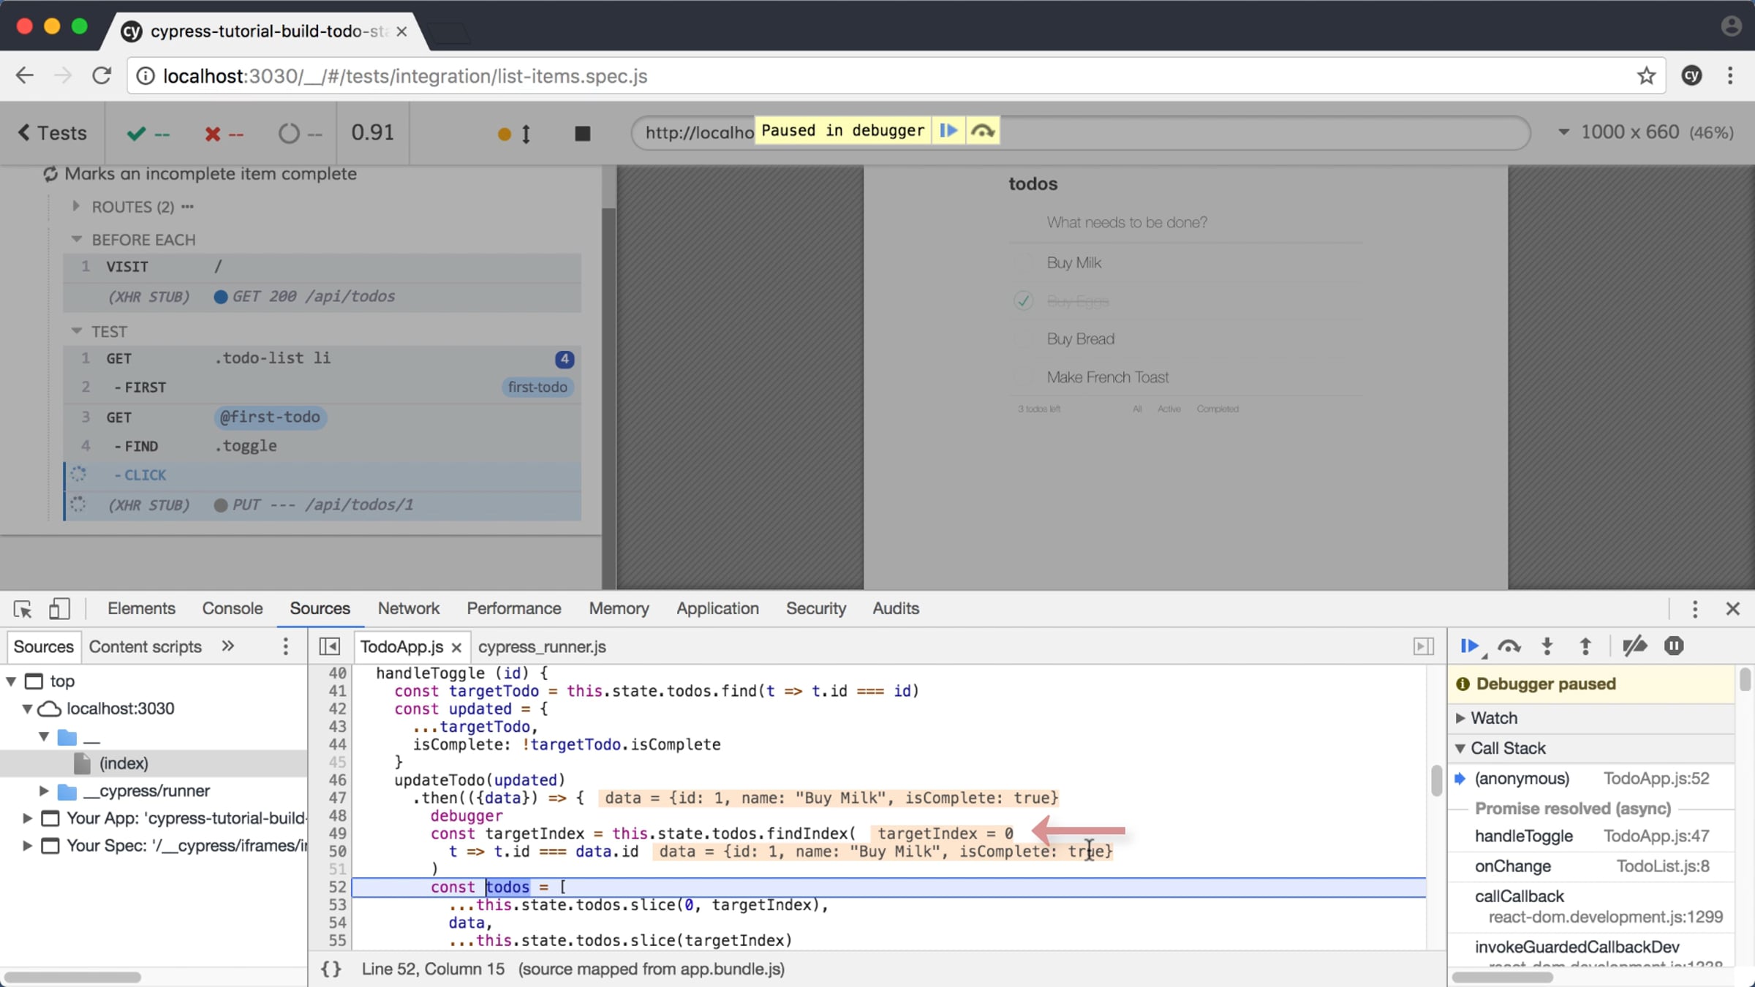
Task: Expand the __cypress/runner folder
Action: (44, 790)
